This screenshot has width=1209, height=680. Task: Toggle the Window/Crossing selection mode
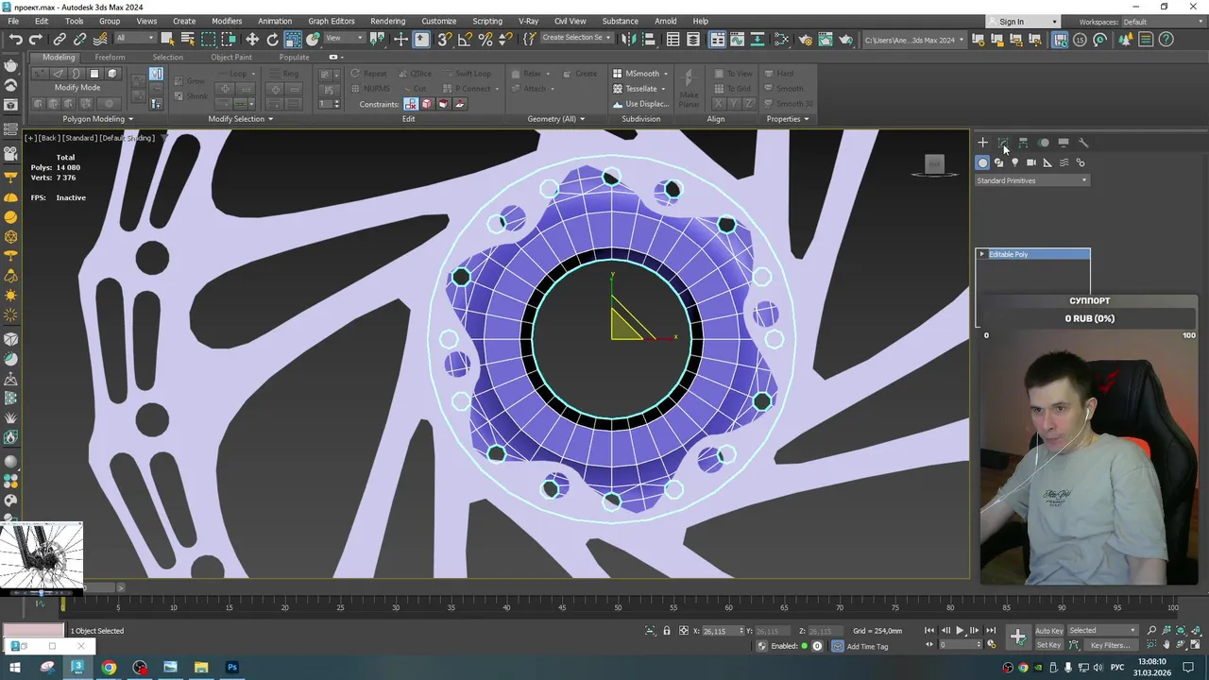230,39
